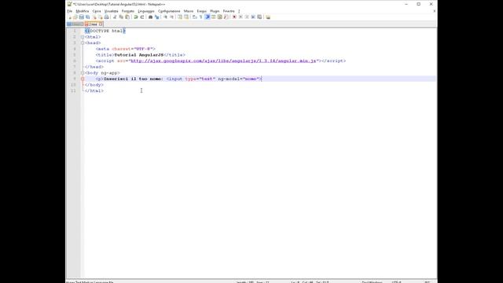Click the Close All toolbar icon
Viewport: 503px width, 283px height.
pyautogui.click(x=101, y=17)
